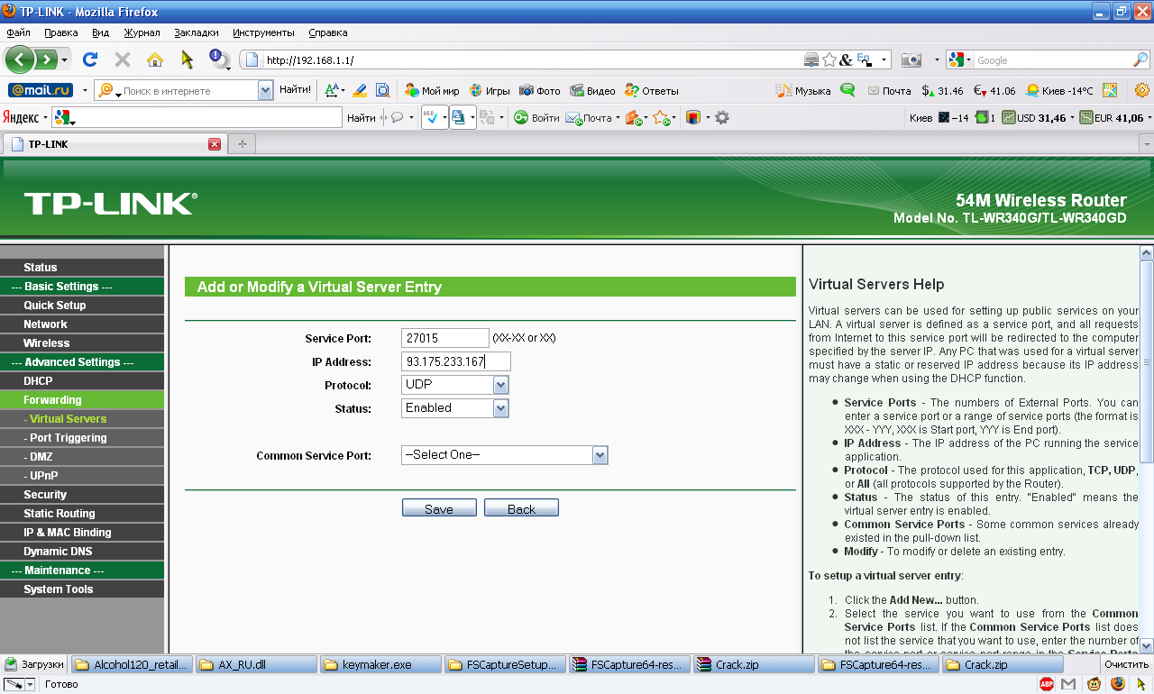The height and width of the screenshot is (694, 1154).
Task: Open Фото from the Mail.ru toolbar
Action: (x=539, y=91)
